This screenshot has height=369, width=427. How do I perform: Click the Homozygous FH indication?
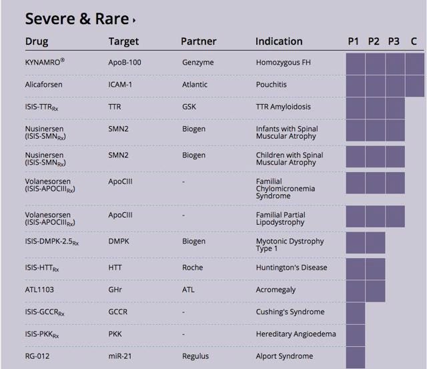coord(283,63)
